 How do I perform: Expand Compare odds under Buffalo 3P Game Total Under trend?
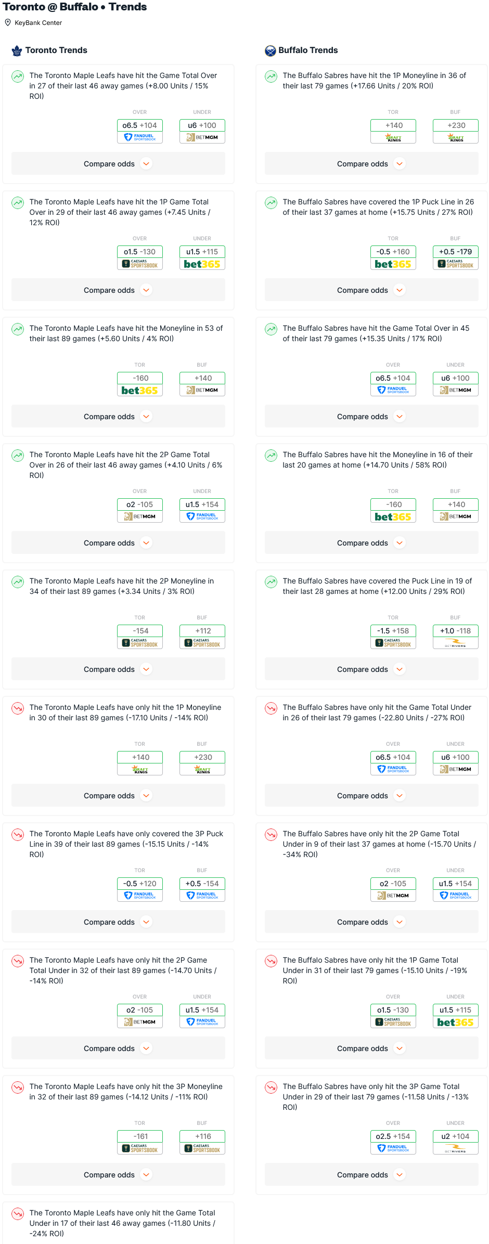click(371, 1175)
